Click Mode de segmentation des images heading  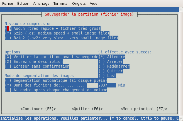(39, 76)
